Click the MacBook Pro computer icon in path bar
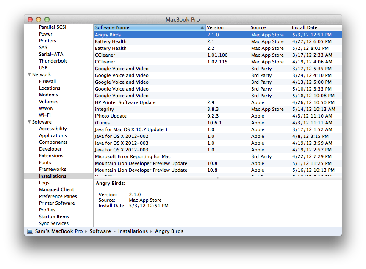 pyautogui.click(x=30, y=231)
